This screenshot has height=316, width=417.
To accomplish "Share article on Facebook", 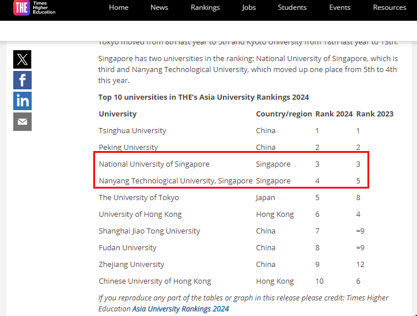I will click(22, 80).
